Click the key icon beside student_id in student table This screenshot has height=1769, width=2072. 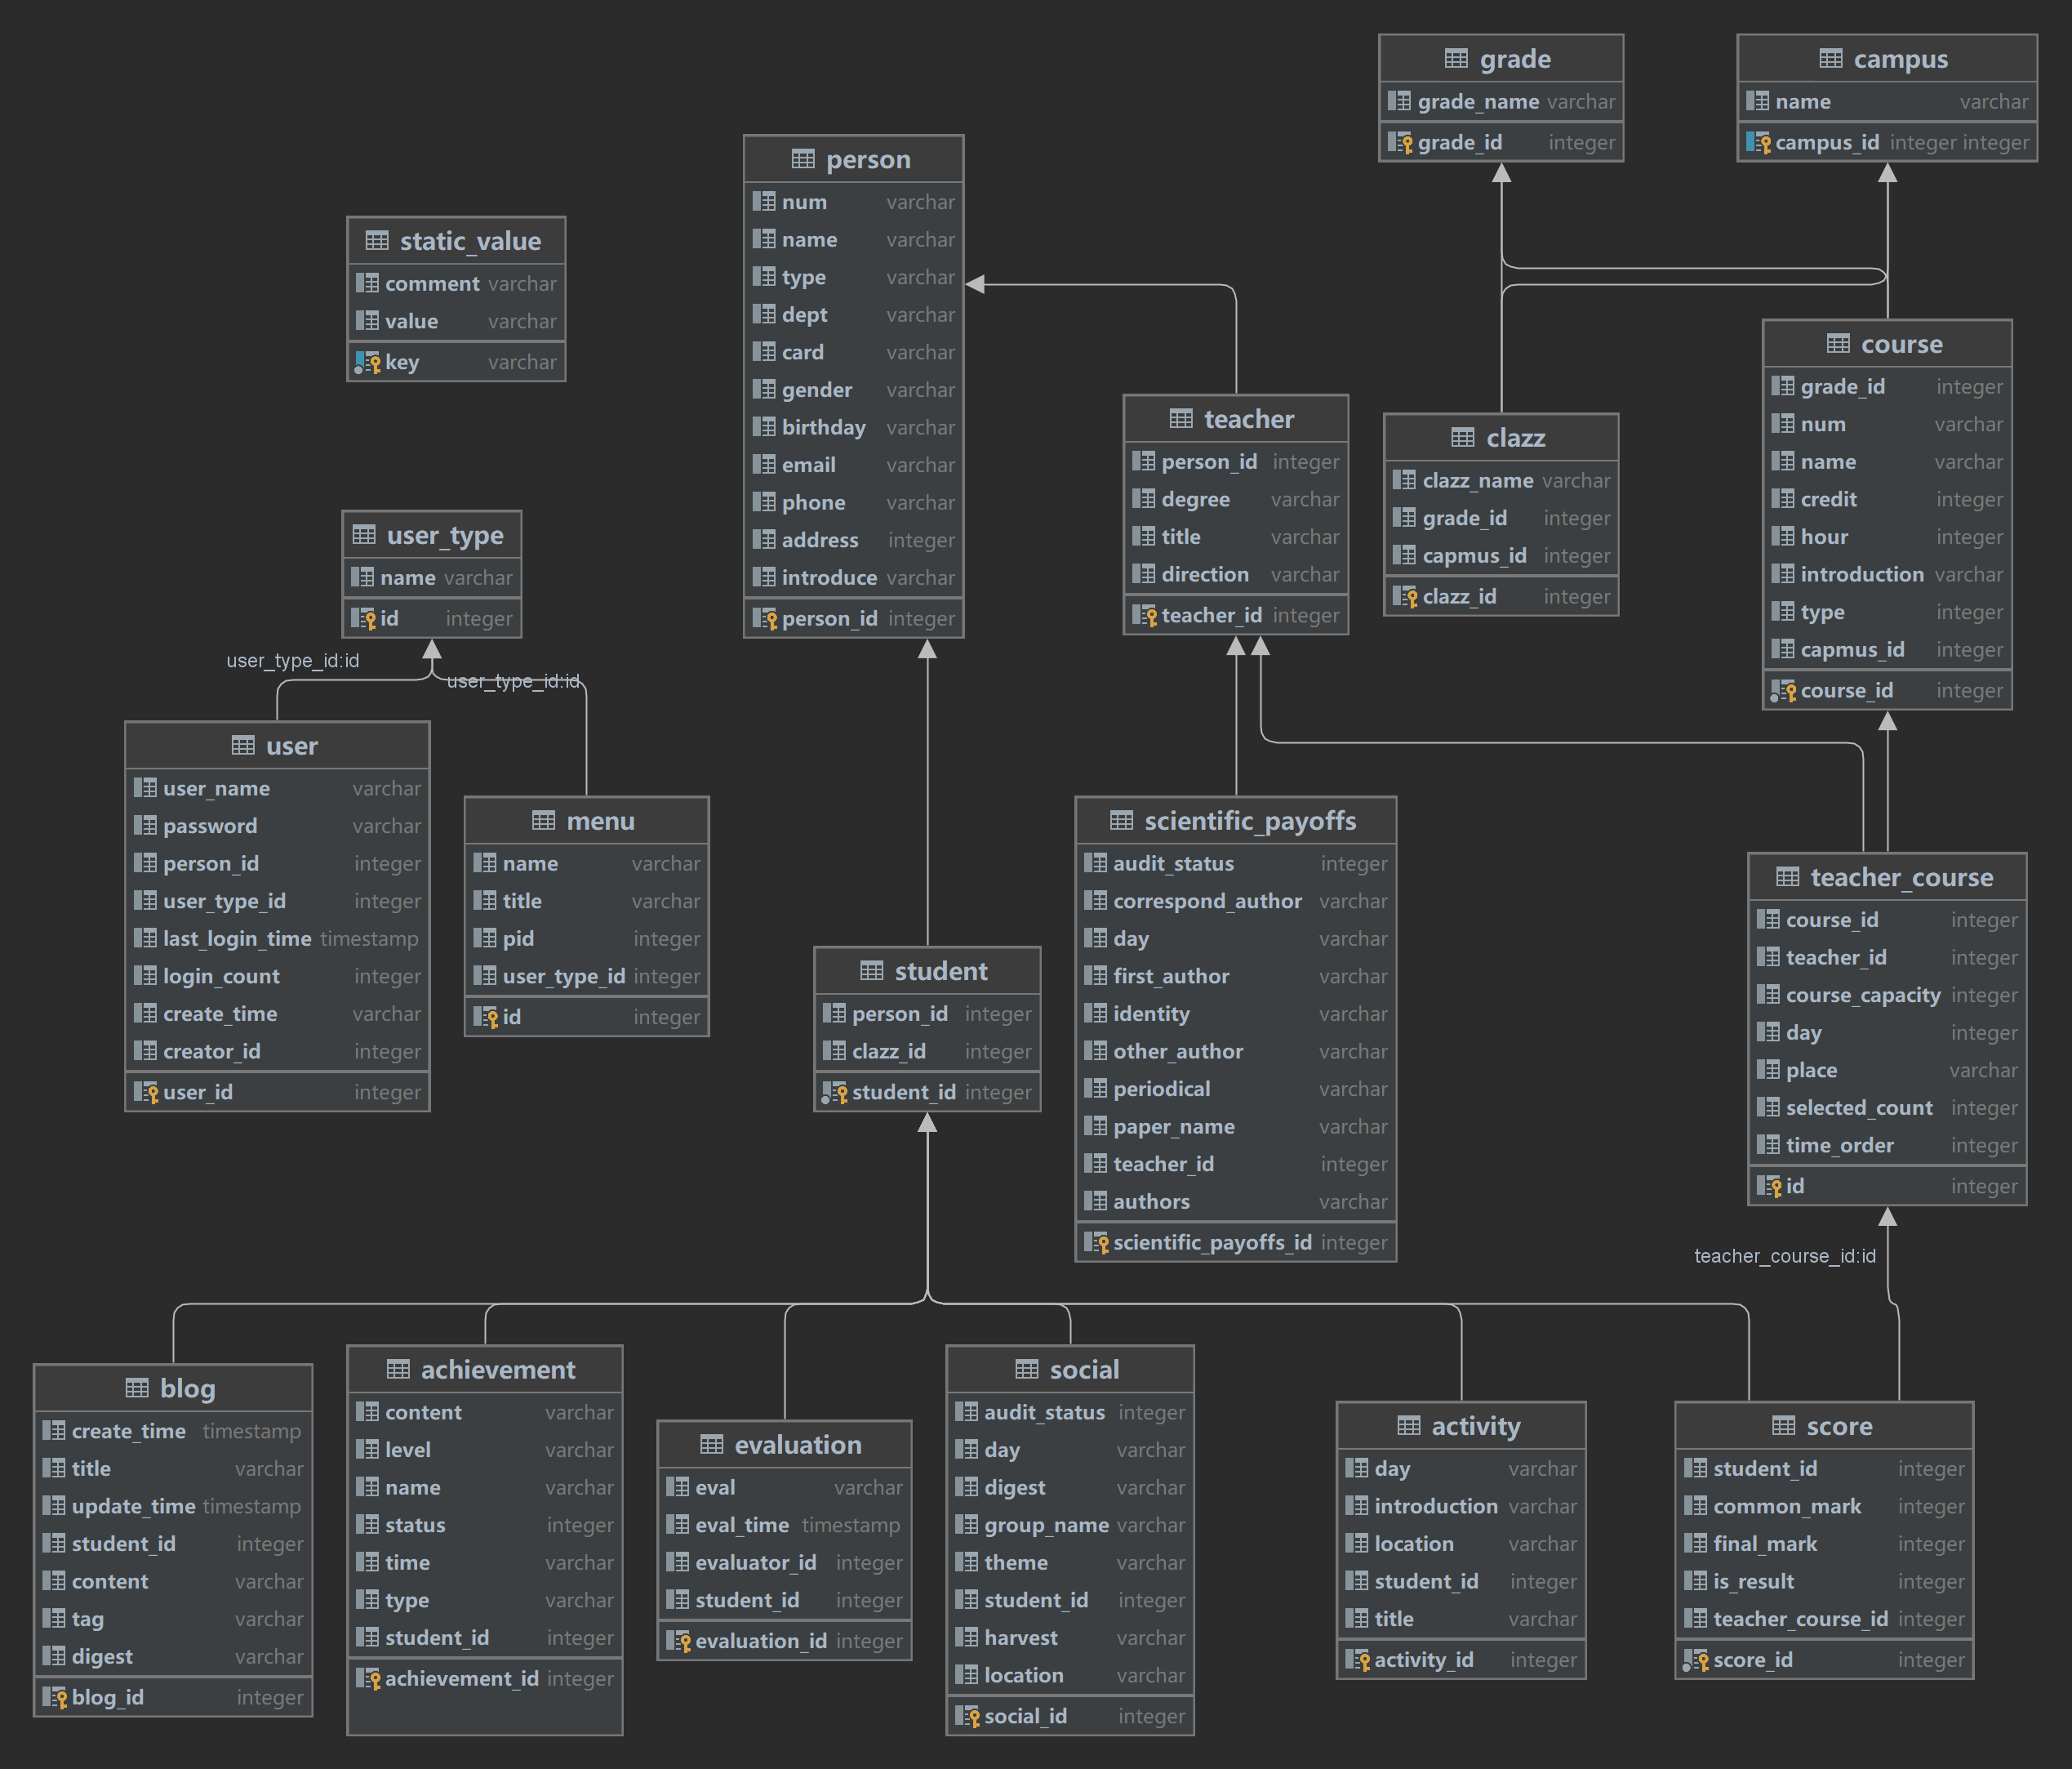pyautogui.click(x=835, y=1093)
